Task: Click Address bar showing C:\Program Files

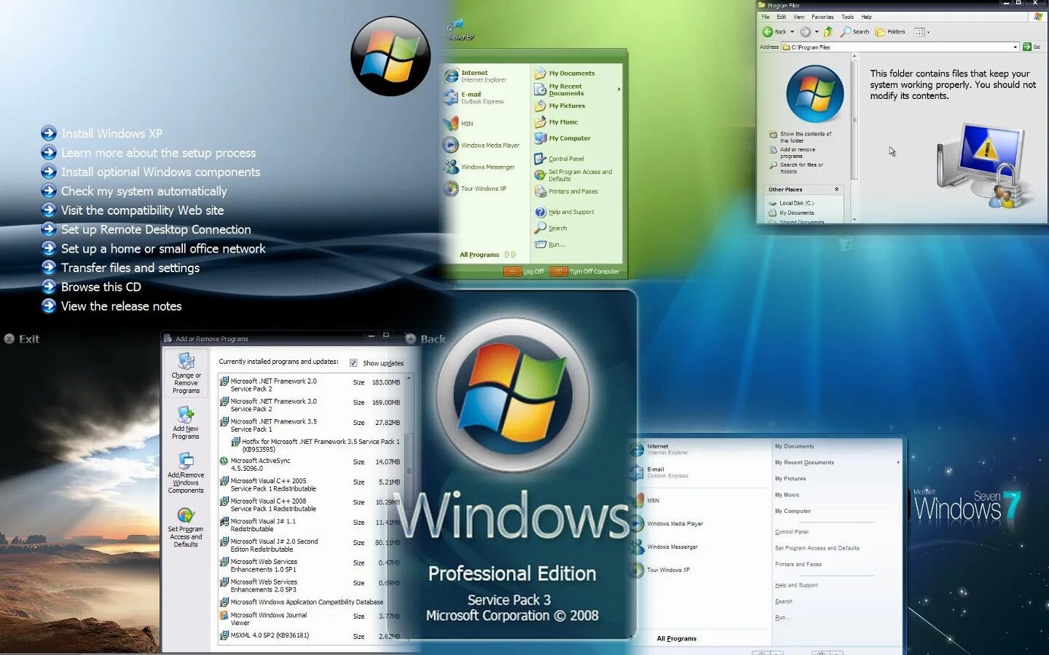Action: point(900,47)
